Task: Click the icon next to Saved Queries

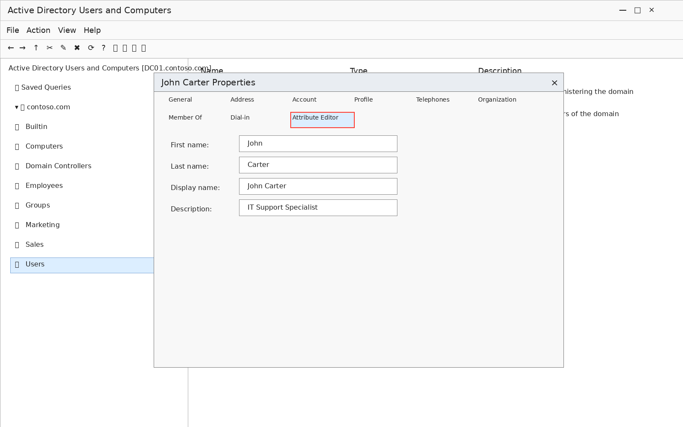Action: [17, 88]
